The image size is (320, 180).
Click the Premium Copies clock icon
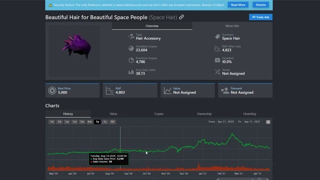tap(131, 60)
